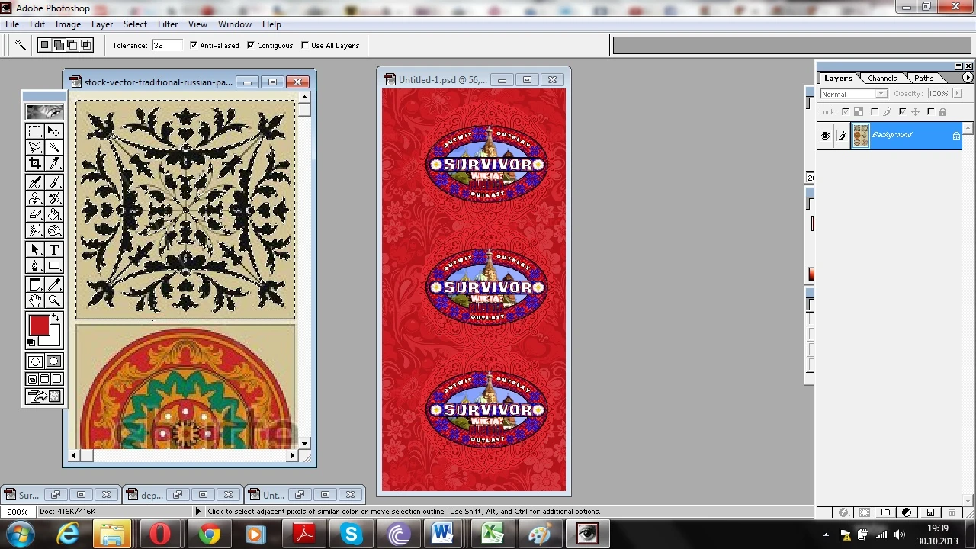Select the Pen tool
This screenshot has width=976, height=549.
point(35,265)
